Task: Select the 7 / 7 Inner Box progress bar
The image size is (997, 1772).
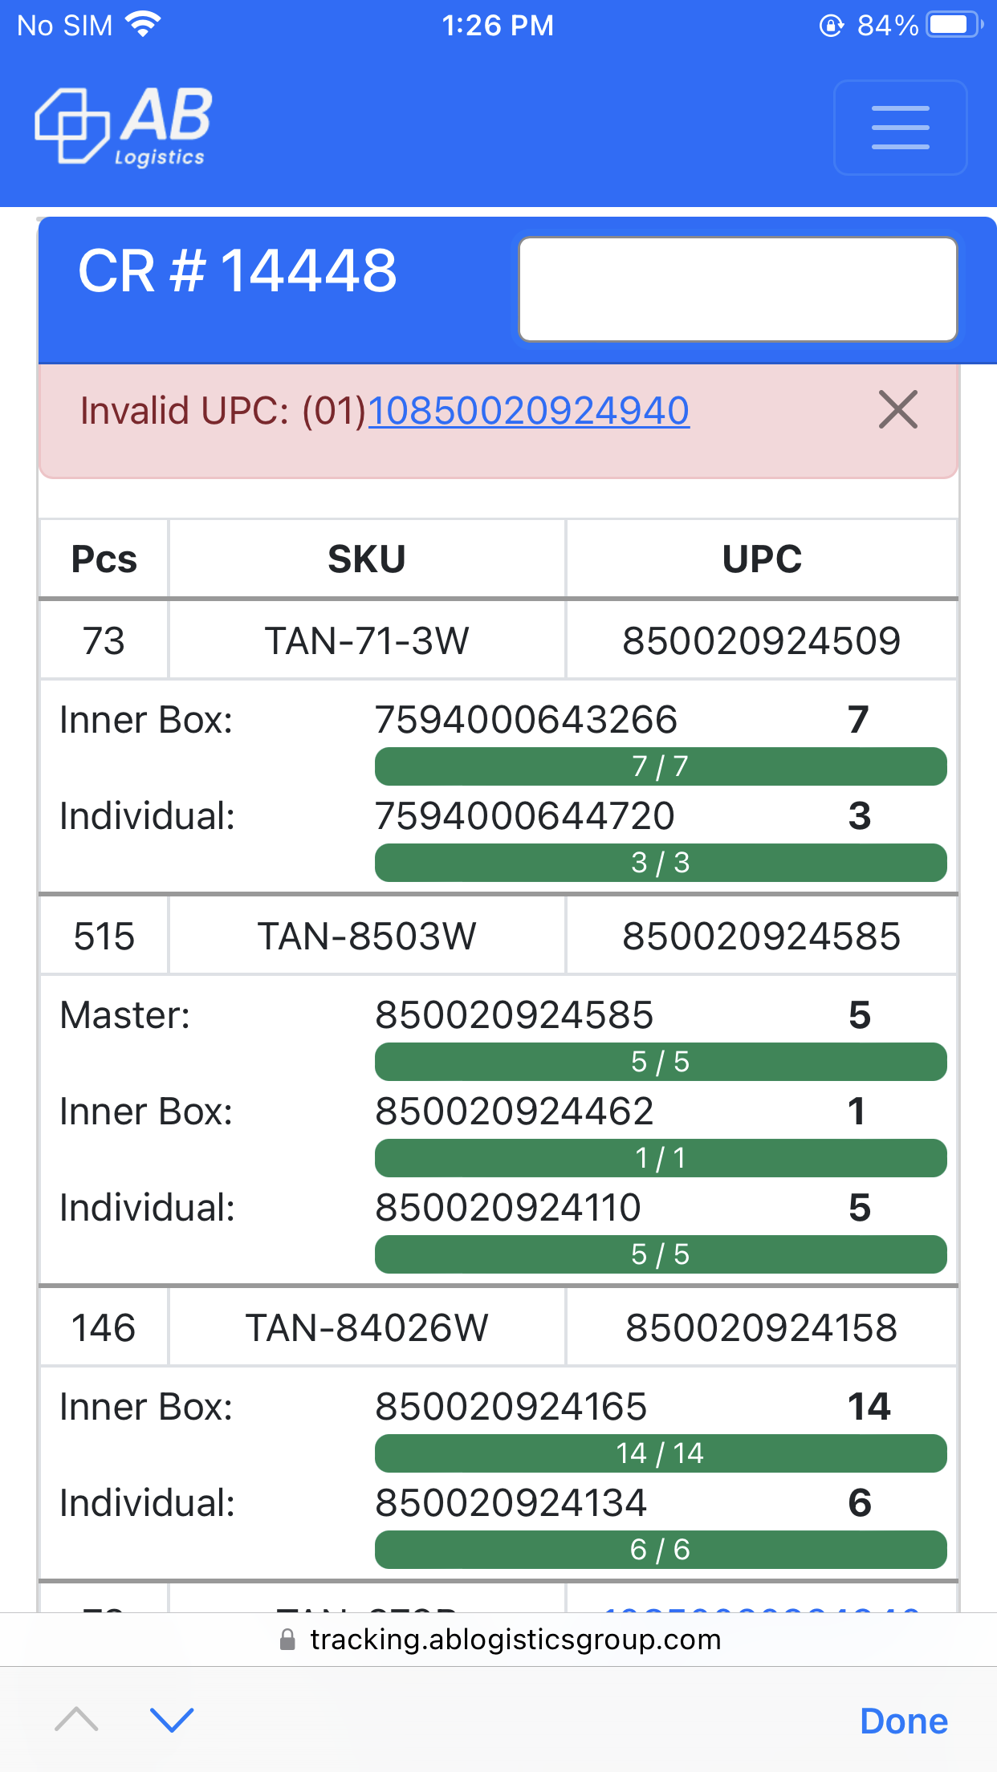Action: point(660,766)
